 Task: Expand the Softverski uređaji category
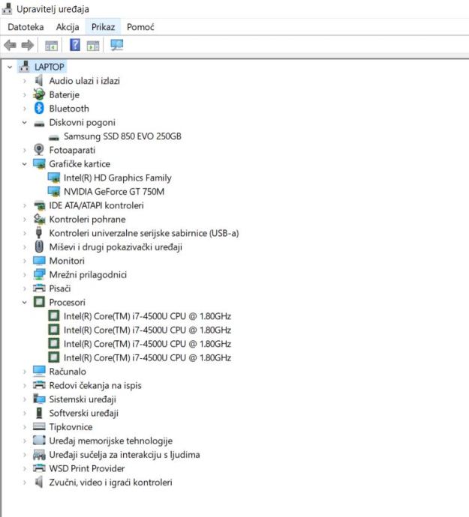point(25,413)
